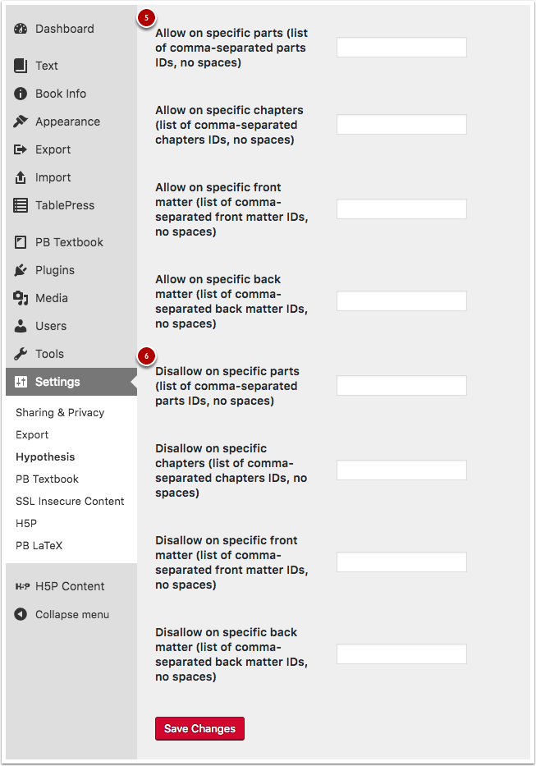The height and width of the screenshot is (766, 536).
Task: Click the Disallow on specific back matter field
Action: [x=401, y=654]
